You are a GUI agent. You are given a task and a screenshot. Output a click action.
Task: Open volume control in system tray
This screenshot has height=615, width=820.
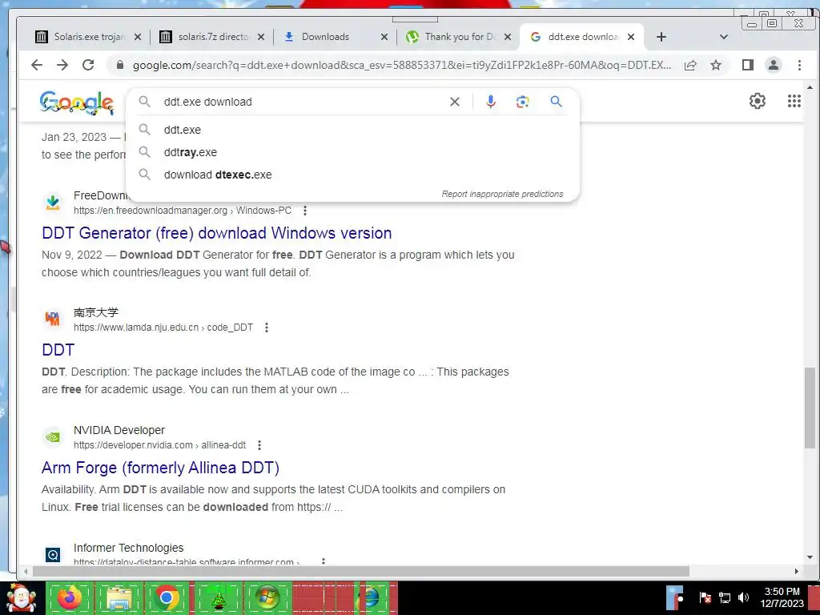click(x=743, y=597)
